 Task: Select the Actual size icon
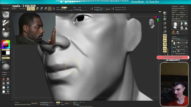click(165, 28)
